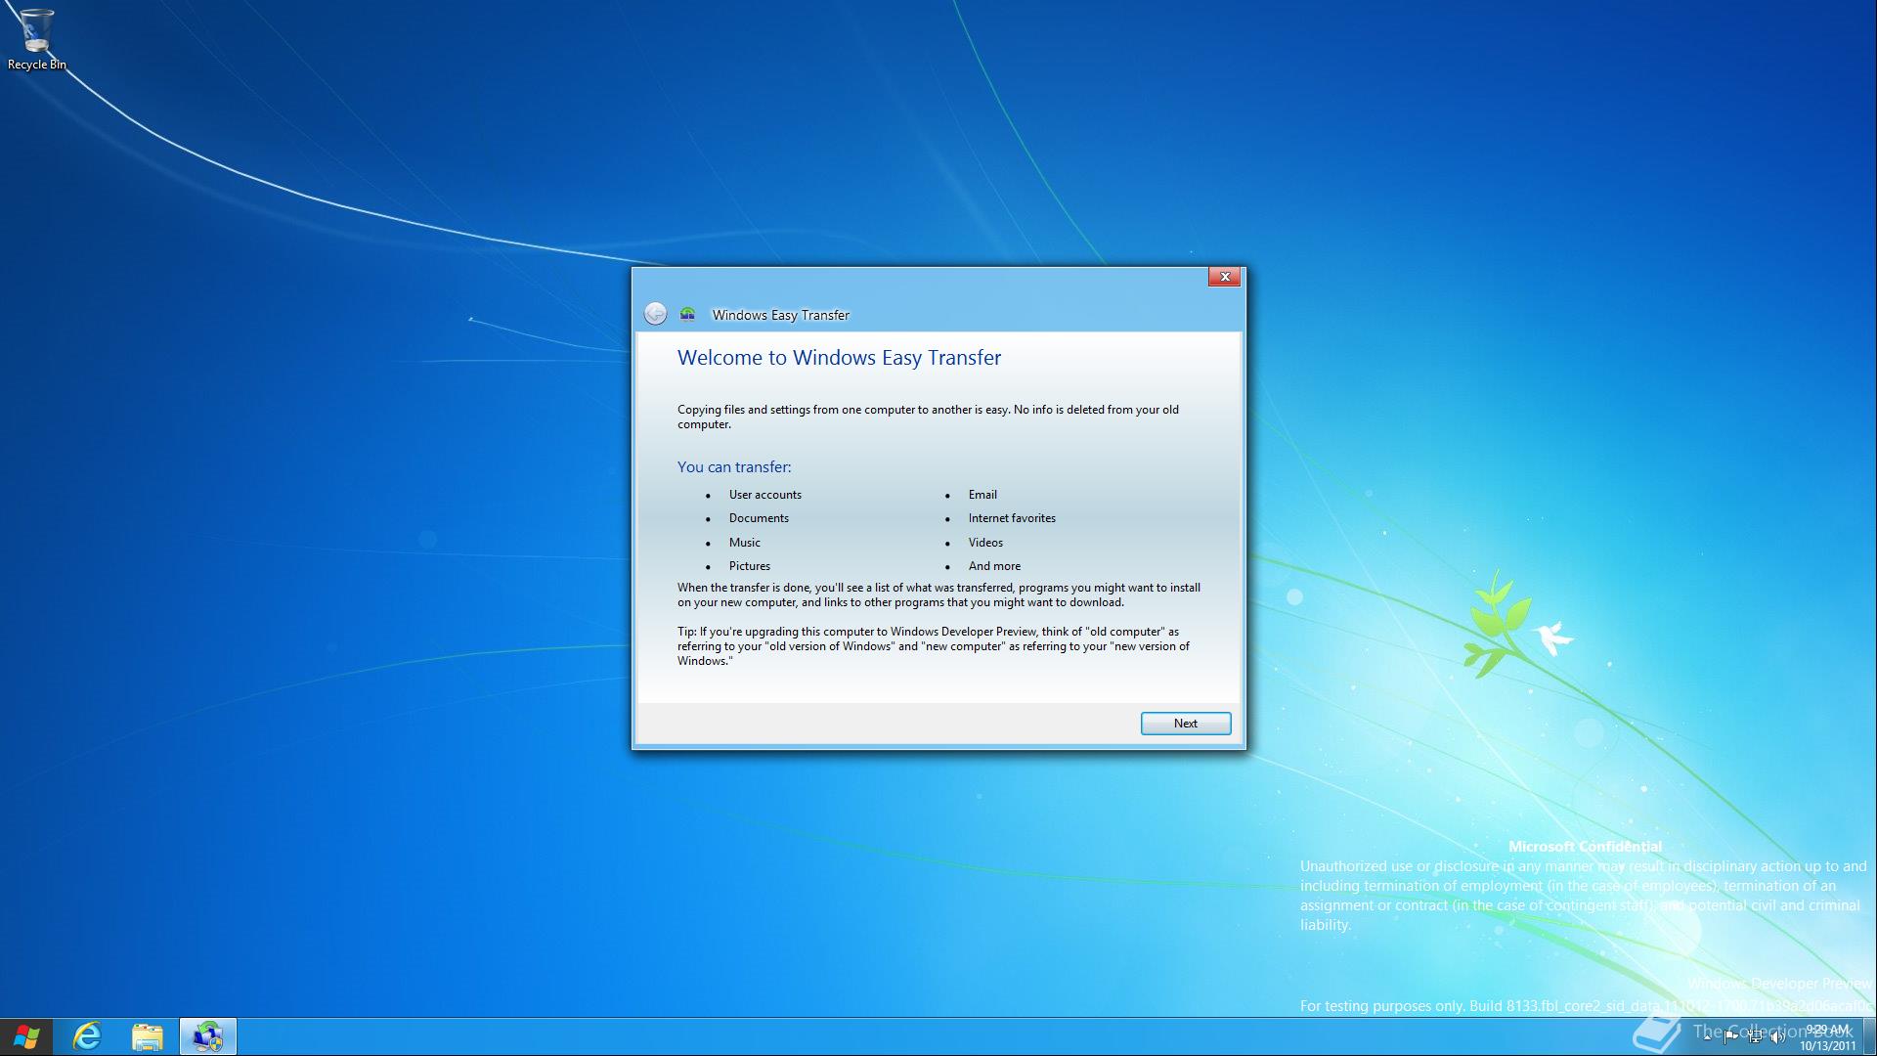Launch Internet Explorer from the taskbar
Screen dimensions: 1877x1056
coord(87,1036)
